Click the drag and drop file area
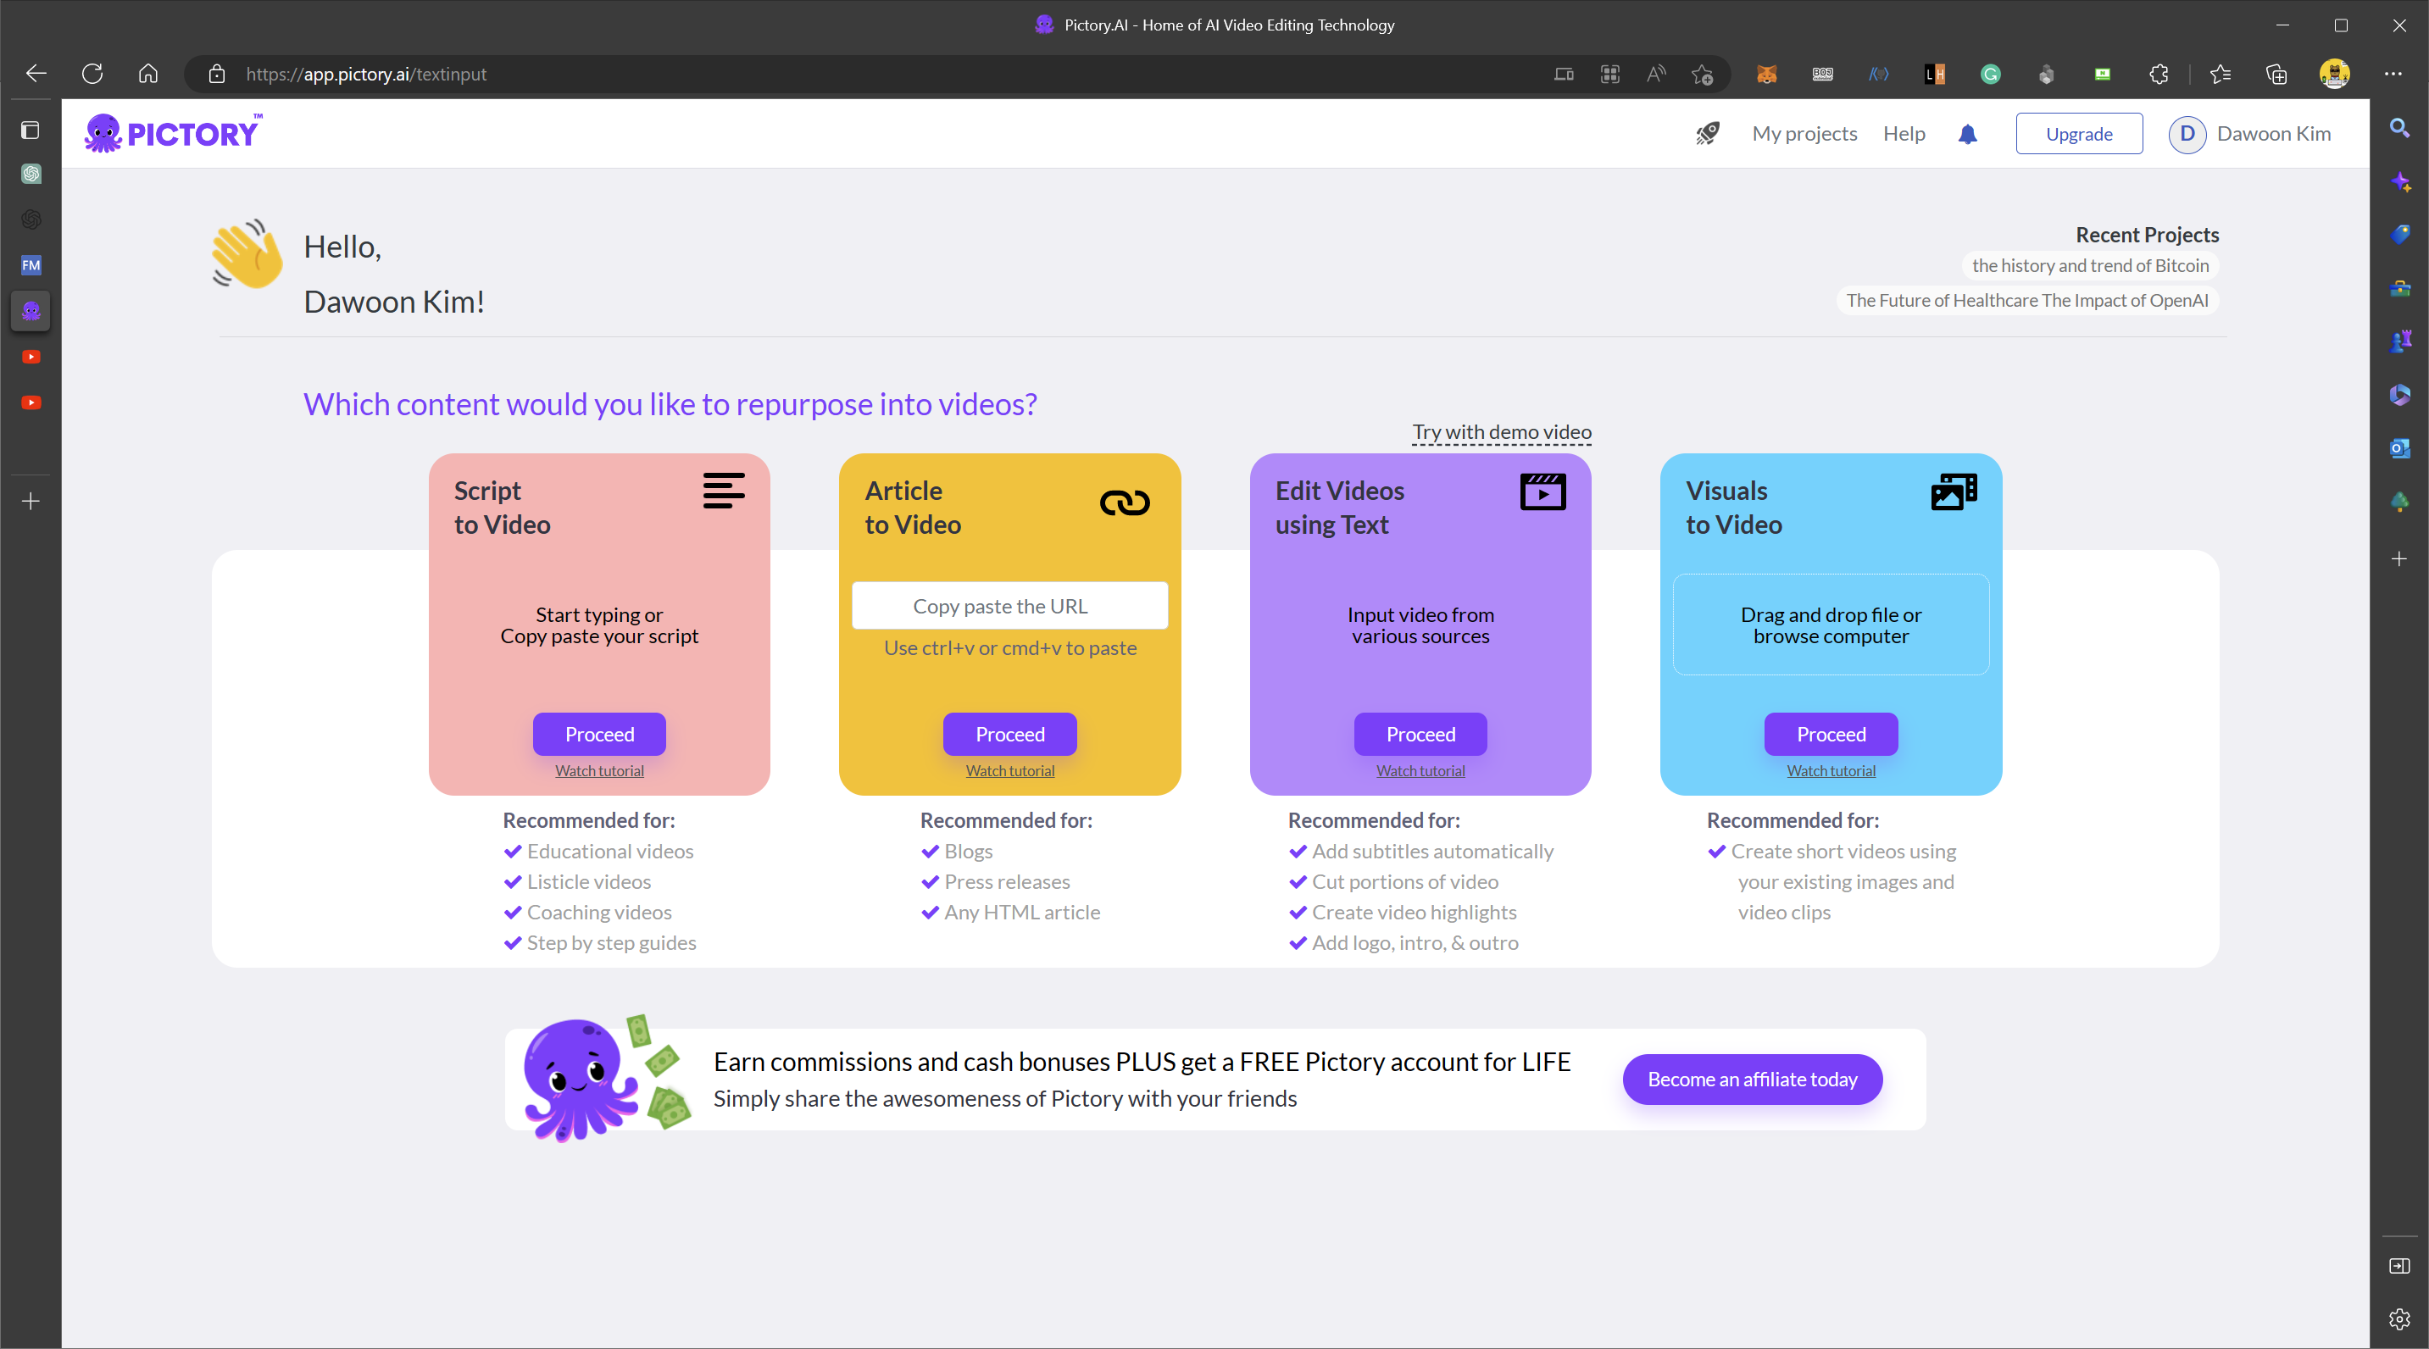 click(x=1831, y=625)
